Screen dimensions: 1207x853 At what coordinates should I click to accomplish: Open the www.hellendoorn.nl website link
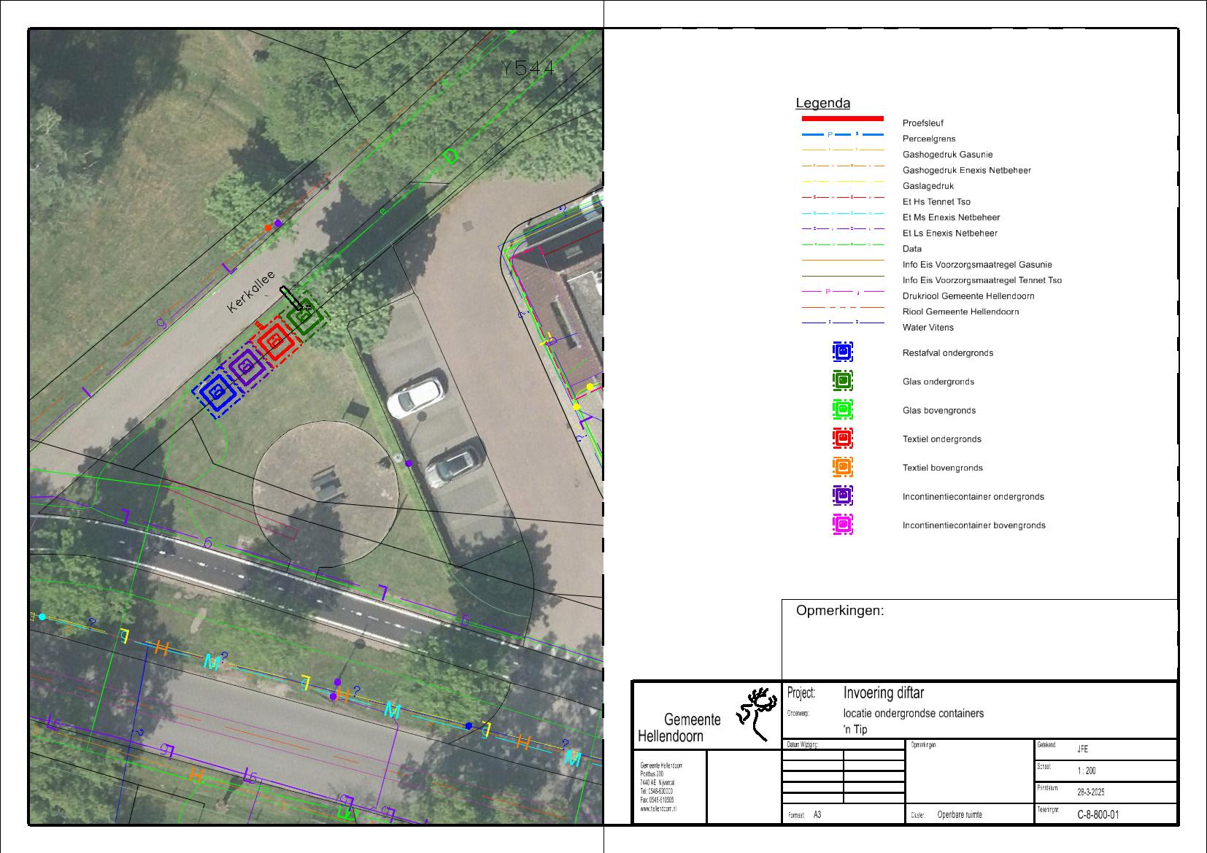[658, 808]
